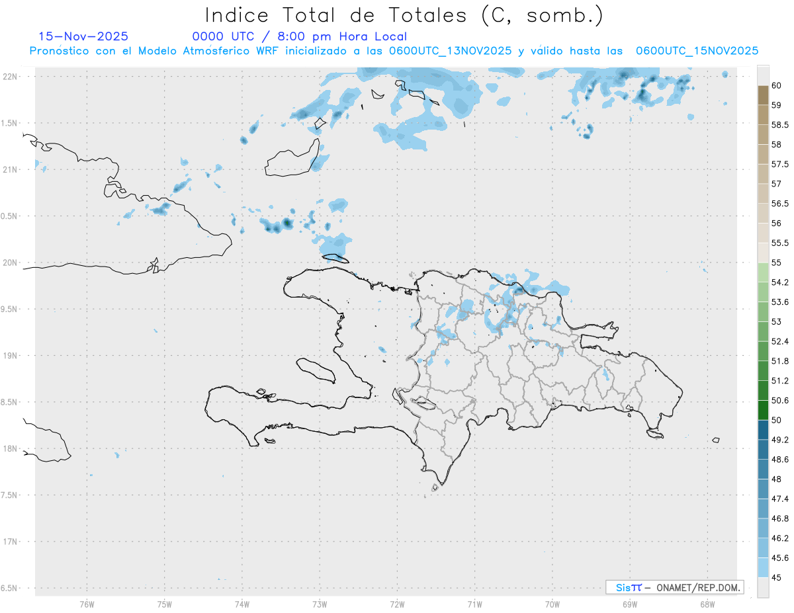Click the '19N' latitude label
The height and width of the screenshot is (613, 794).
[11, 356]
